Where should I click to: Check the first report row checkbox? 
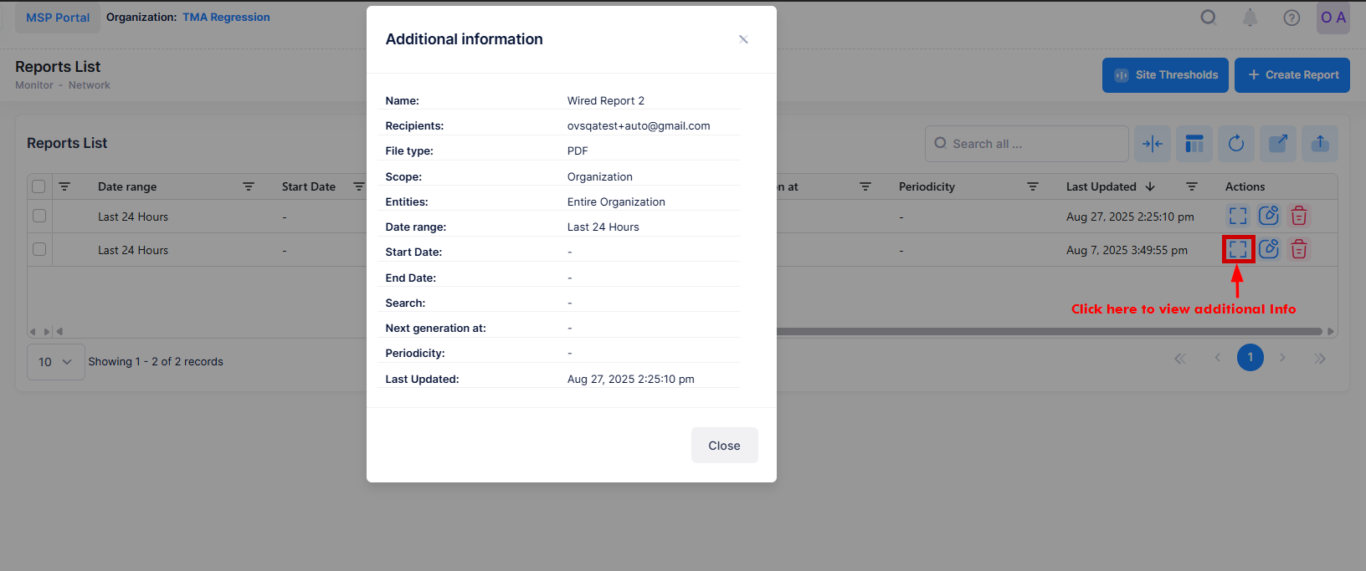[x=39, y=216]
